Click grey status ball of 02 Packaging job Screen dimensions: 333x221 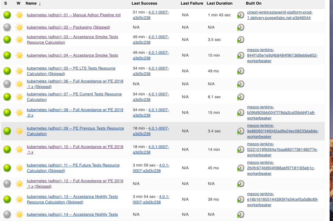point(7,27)
